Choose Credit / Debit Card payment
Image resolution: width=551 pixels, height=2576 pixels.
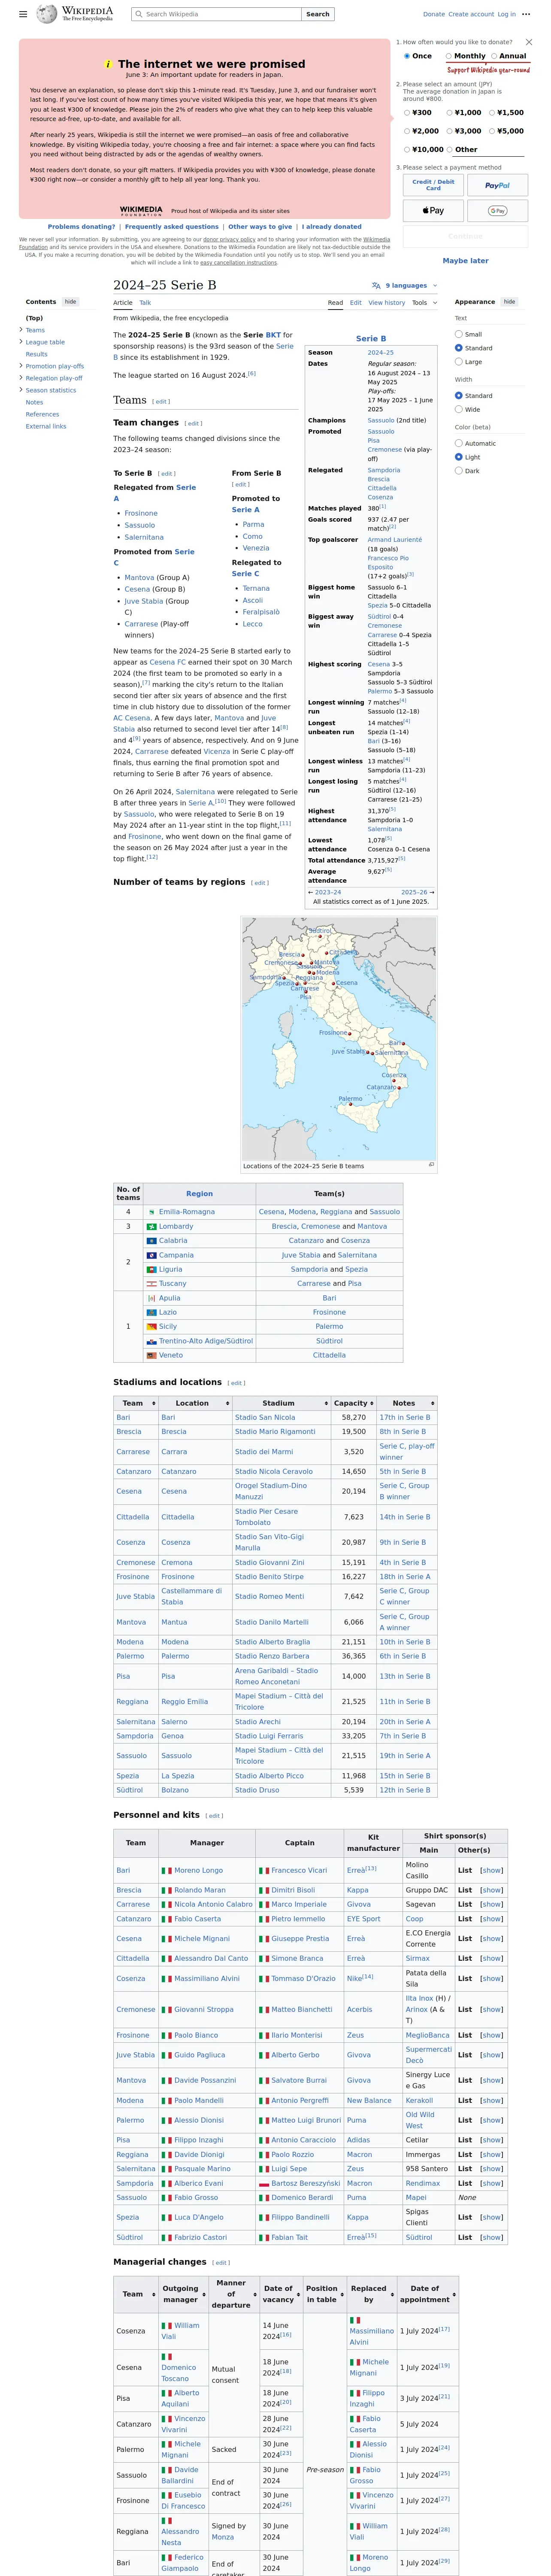433,185
